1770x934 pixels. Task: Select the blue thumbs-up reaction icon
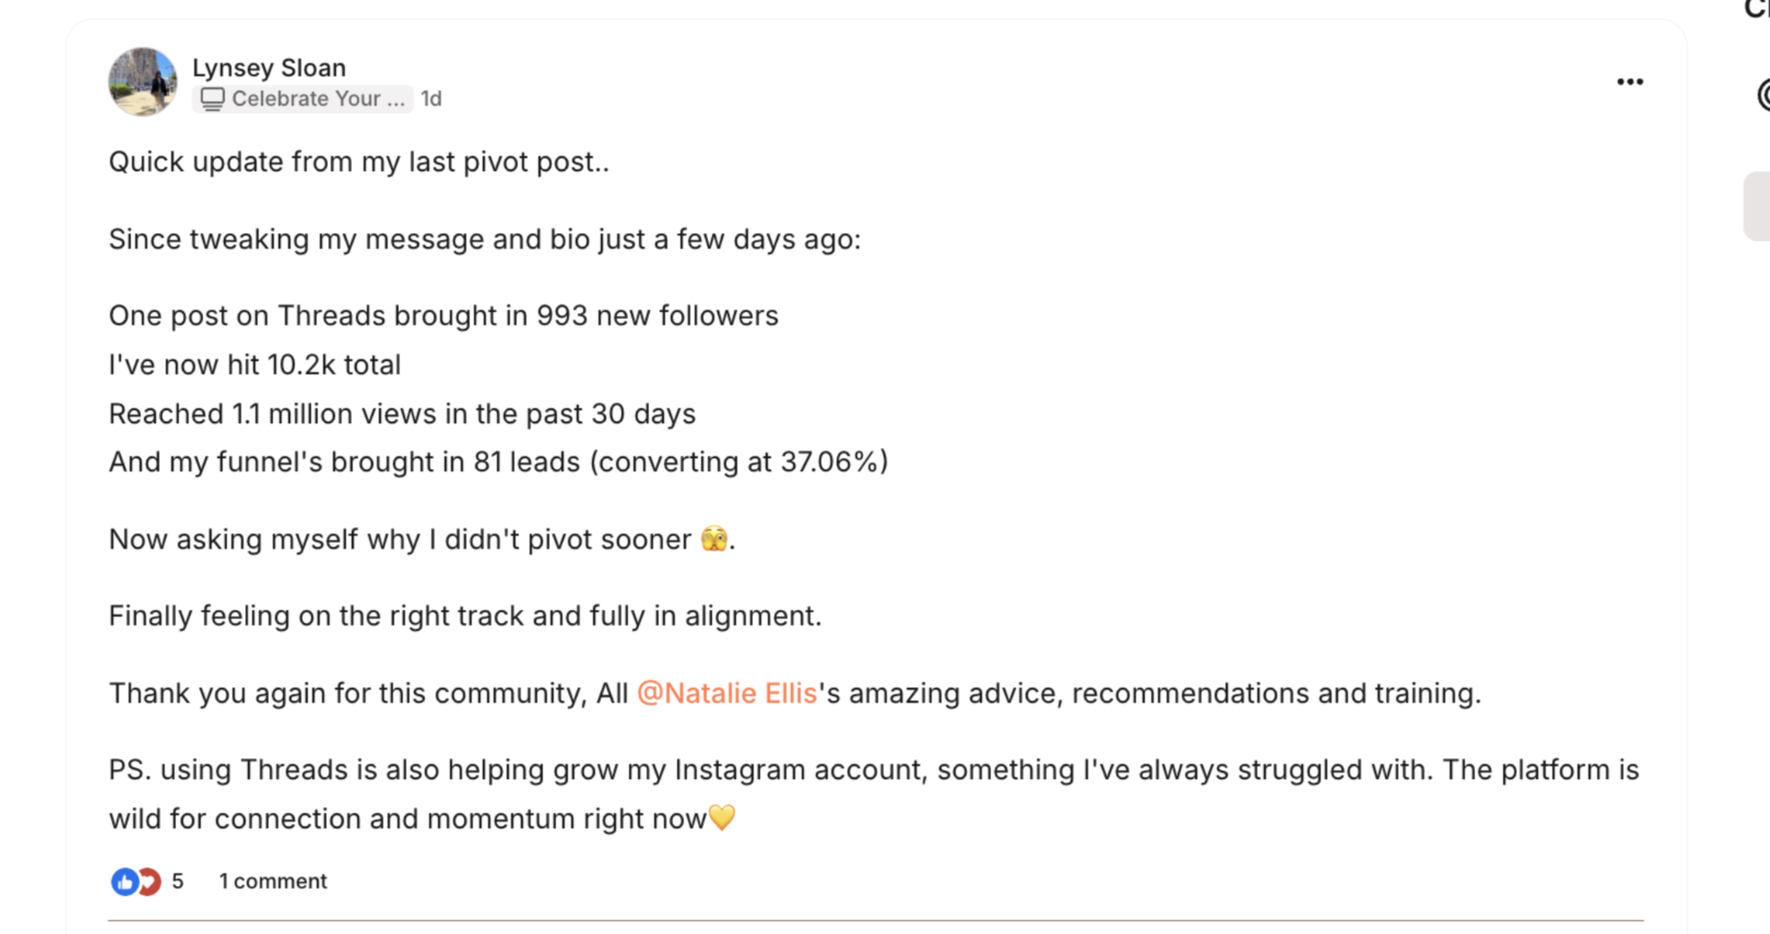pos(125,881)
